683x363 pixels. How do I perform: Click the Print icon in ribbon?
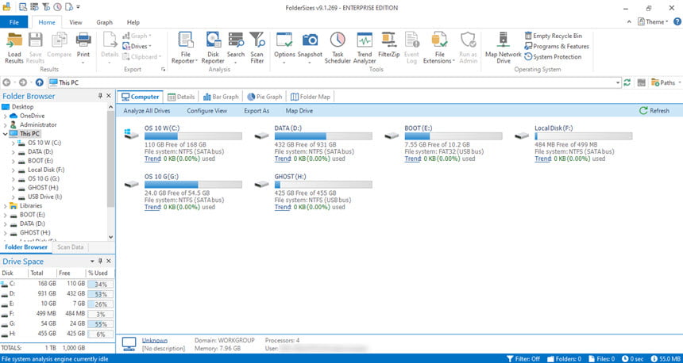83,48
